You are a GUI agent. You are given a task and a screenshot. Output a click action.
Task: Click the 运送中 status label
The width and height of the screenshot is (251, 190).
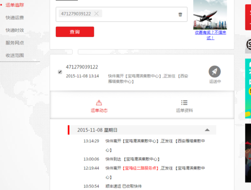click(x=215, y=81)
